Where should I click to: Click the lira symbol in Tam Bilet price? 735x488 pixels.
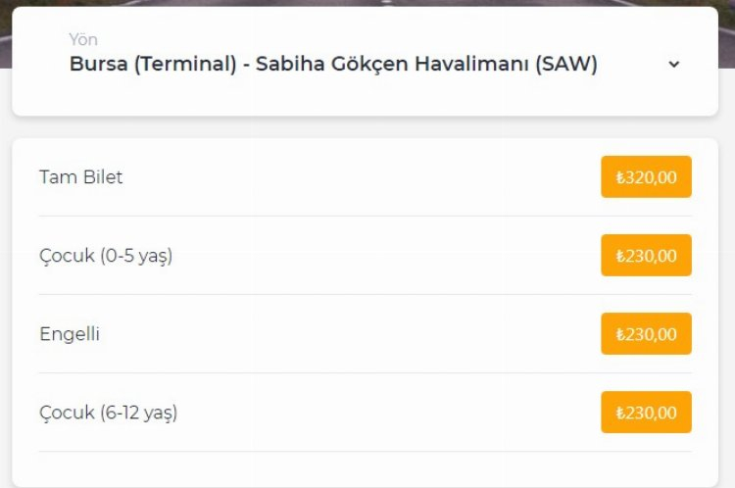point(620,178)
